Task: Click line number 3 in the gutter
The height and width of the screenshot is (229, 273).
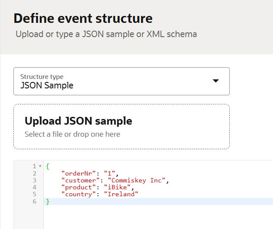Action: pyautogui.click(x=34, y=180)
